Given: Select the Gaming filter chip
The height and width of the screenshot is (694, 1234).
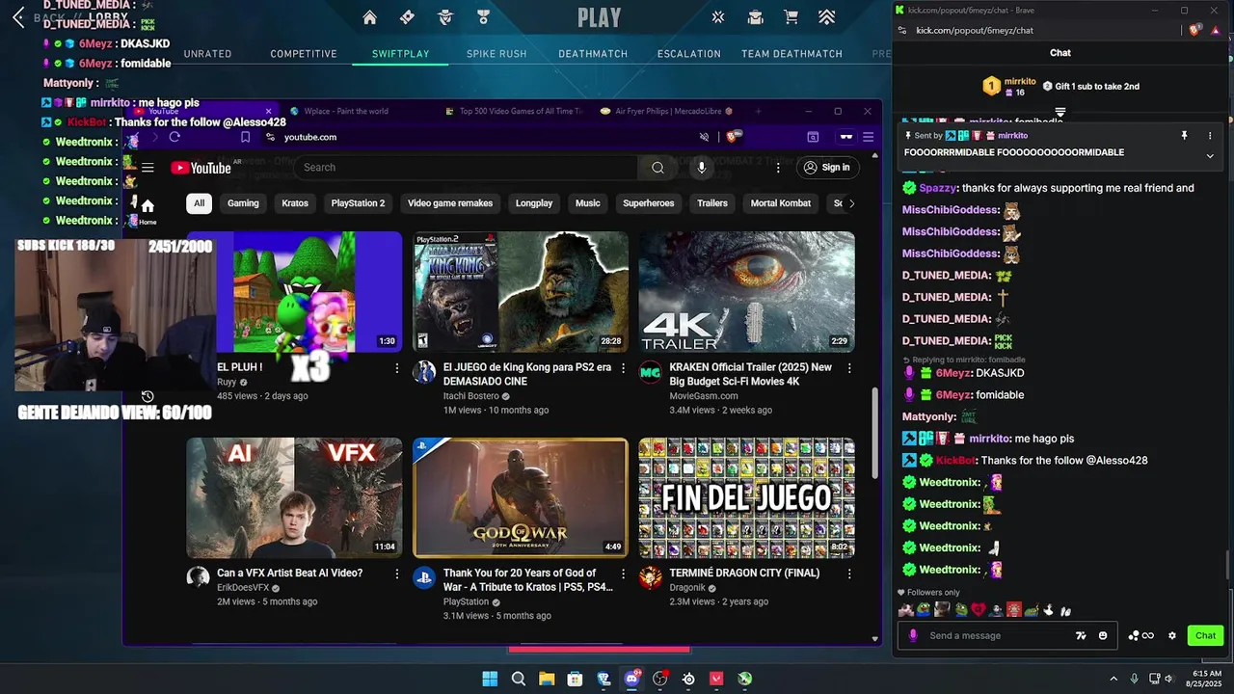Looking at the screenshot, I should [243, 203].
